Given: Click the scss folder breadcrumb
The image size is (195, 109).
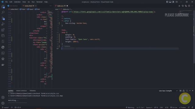Looking at the screenshot, I should tap(57, 9).
